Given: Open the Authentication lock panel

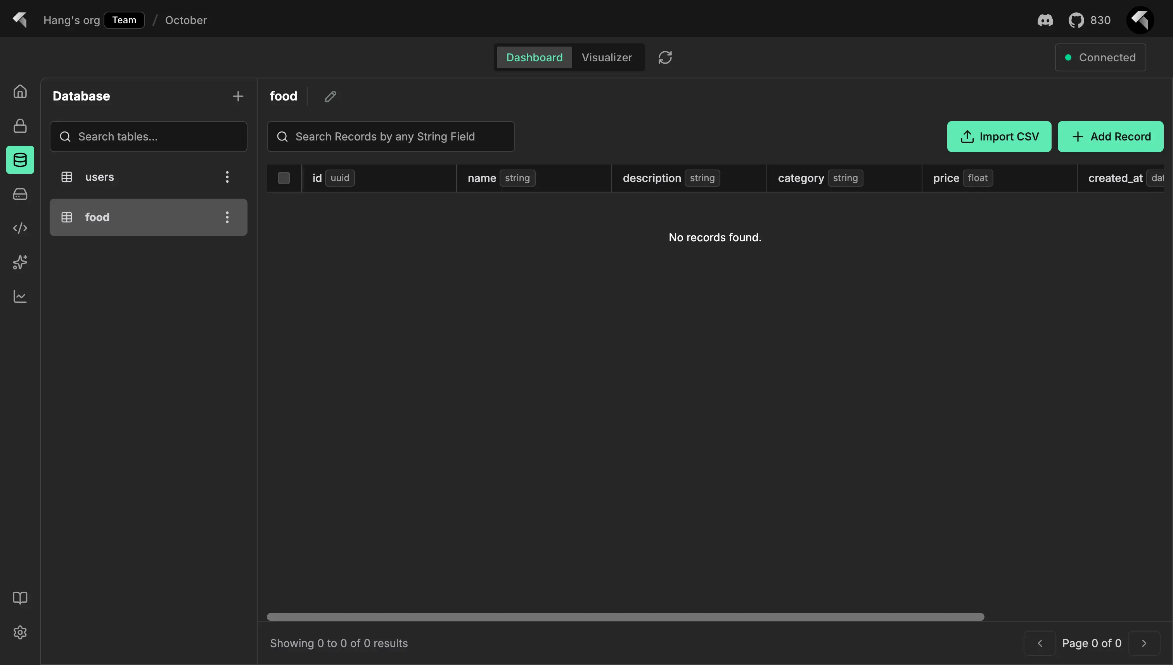Looking at the screenshot, I should click(x=20, y=126).
